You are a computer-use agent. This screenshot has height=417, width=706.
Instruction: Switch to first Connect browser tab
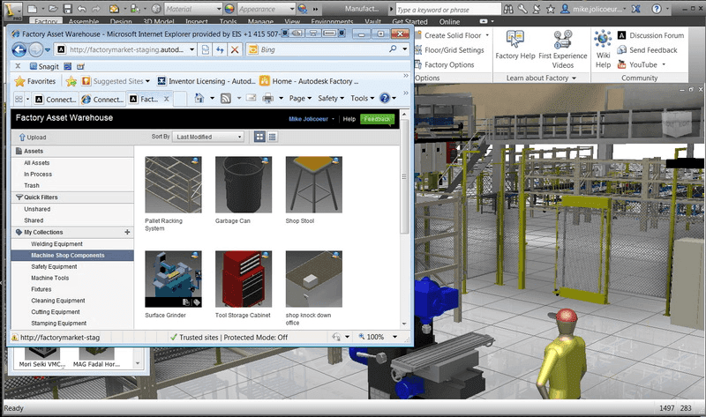tap(56, 99)
